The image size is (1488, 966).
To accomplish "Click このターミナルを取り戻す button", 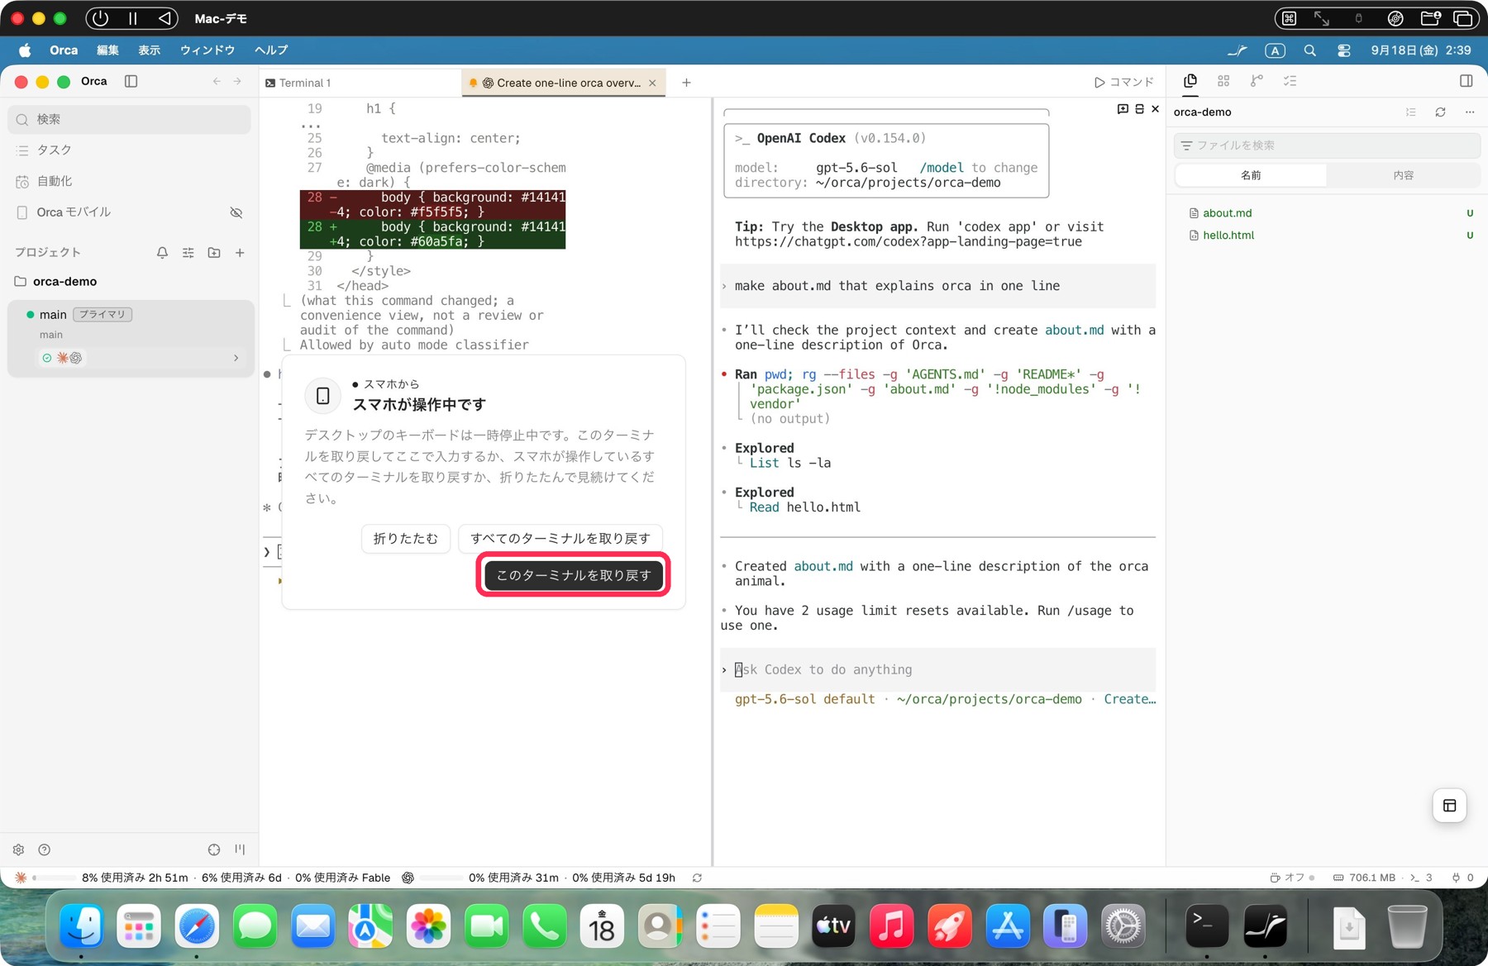I will (x=574, y=575).
